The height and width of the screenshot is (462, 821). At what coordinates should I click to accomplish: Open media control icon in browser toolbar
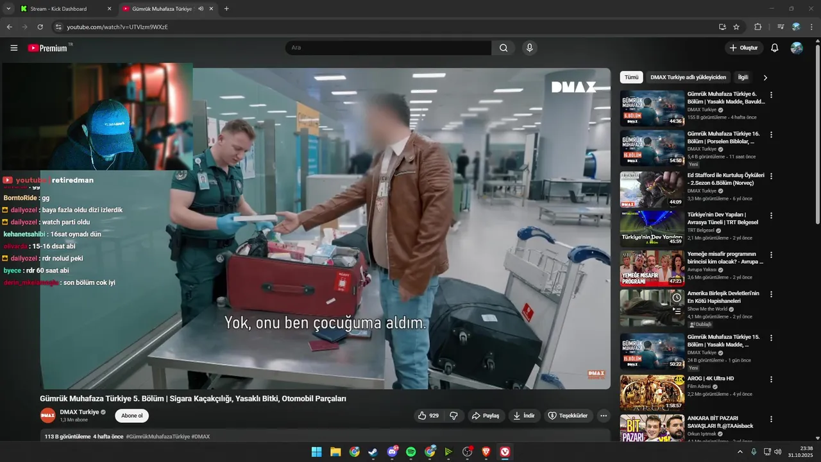[x=781, y=27]
